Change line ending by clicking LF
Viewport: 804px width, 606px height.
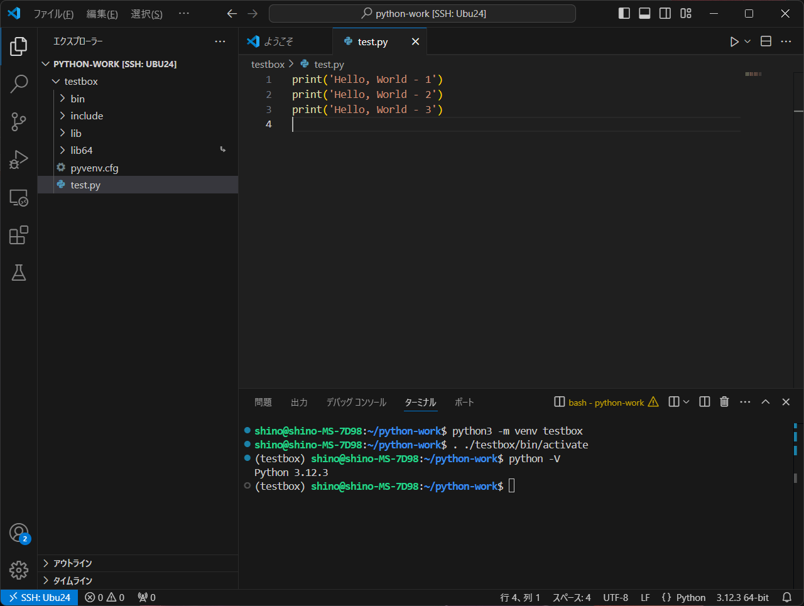[x=645, y=597]
